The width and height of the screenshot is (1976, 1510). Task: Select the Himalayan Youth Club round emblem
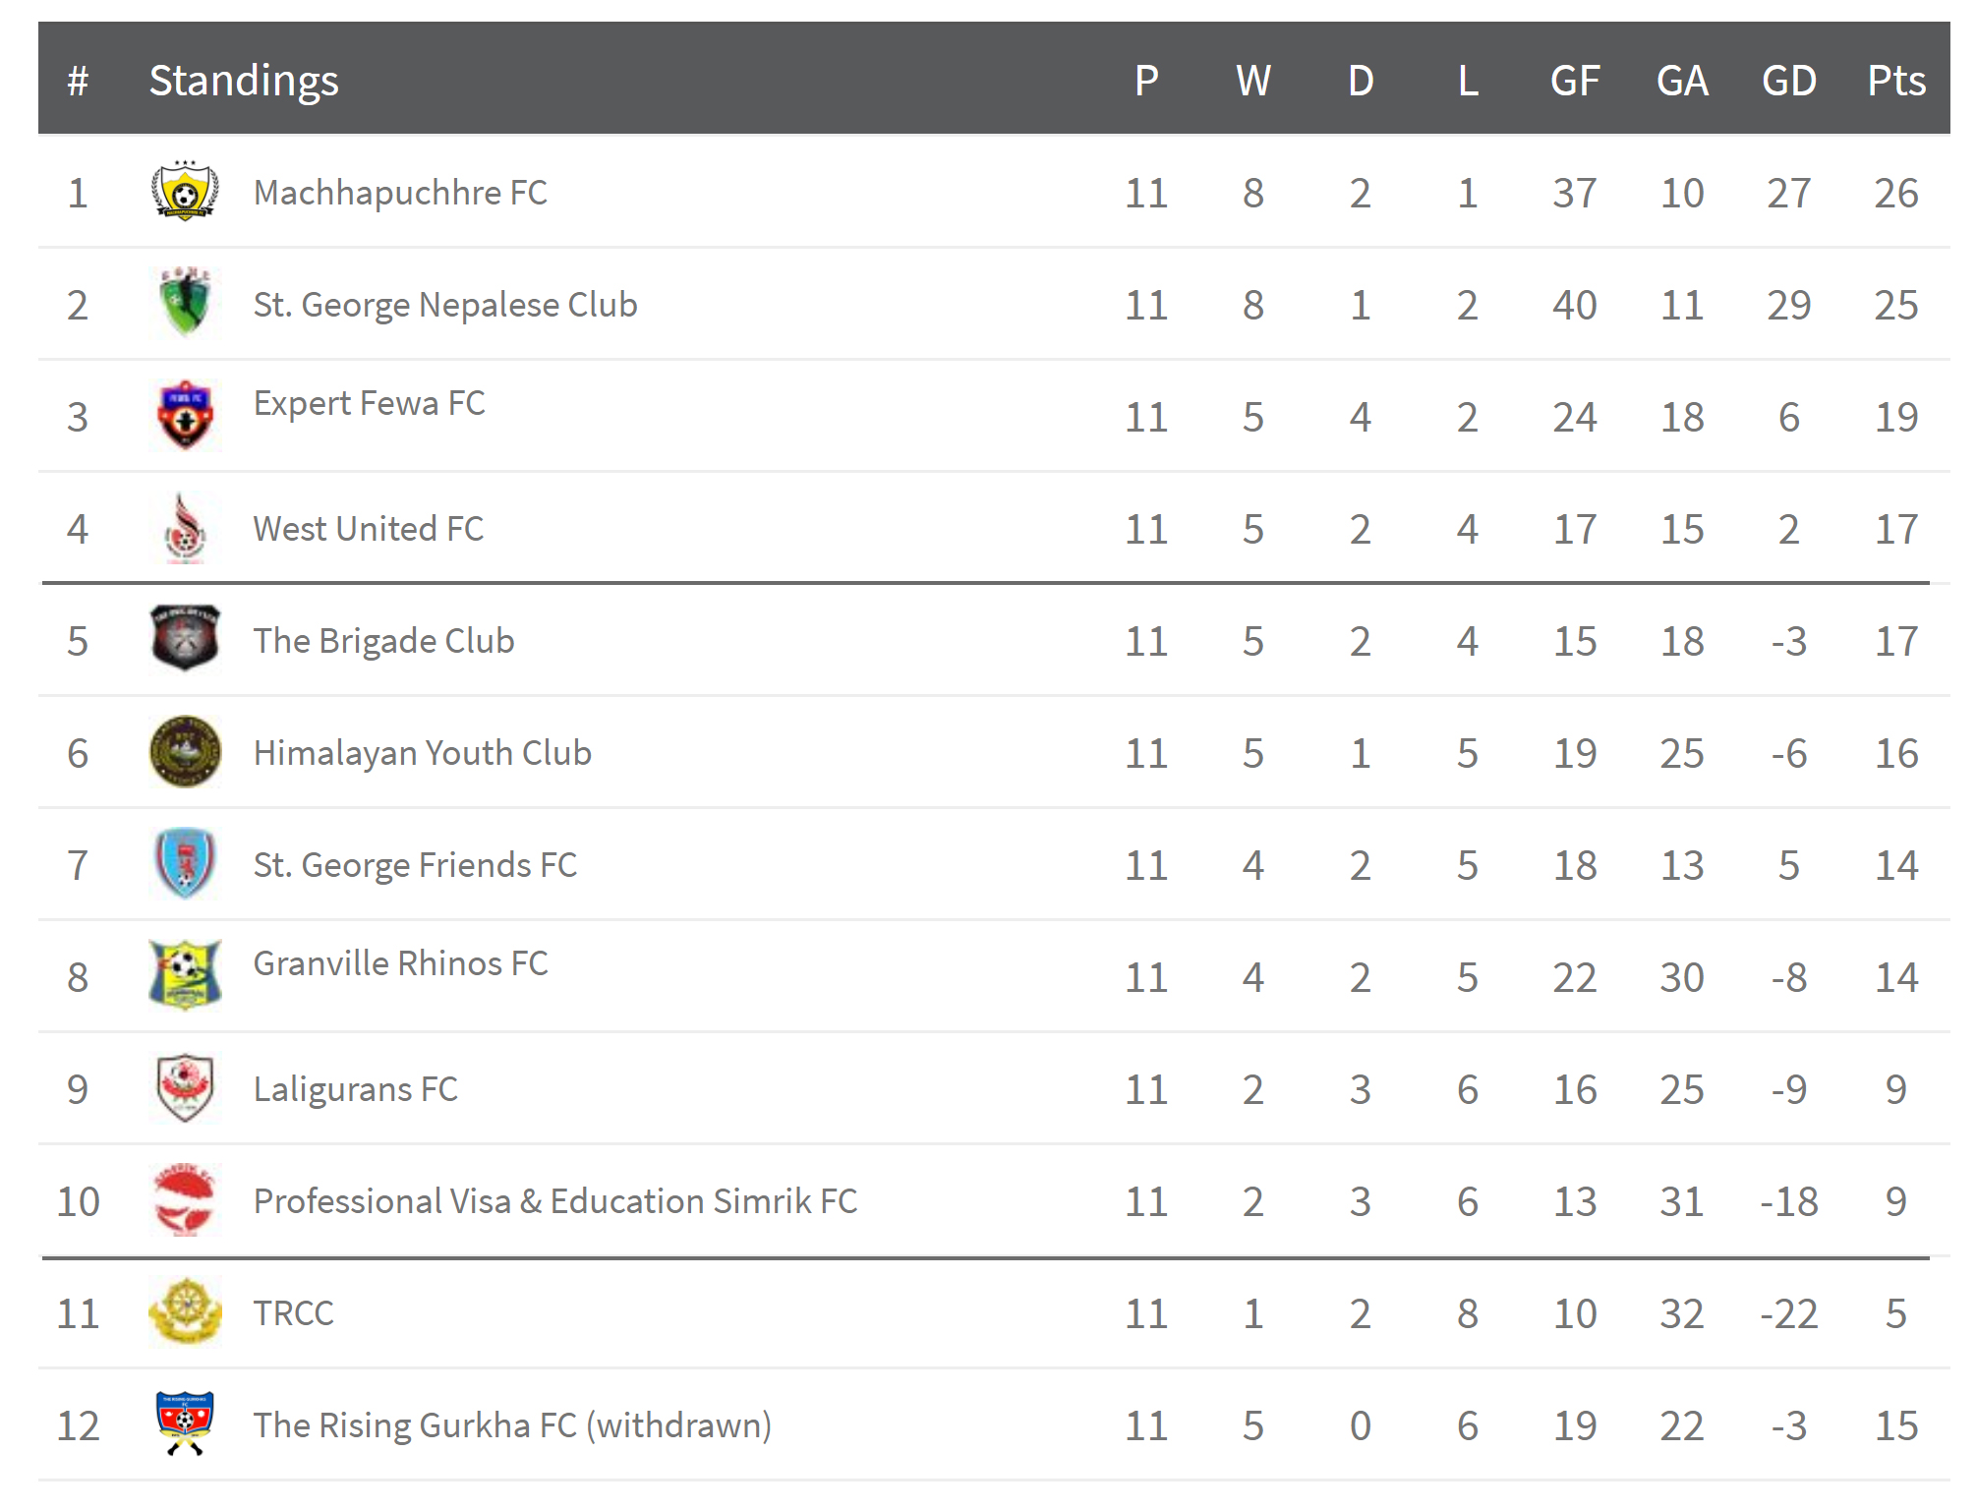pyautogui.click(x=185, y=751)
